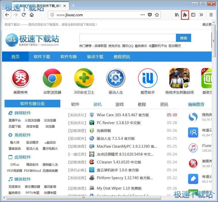
Task: Open the 教程资讯 navigation tab
Action: (x=122, y=57)
